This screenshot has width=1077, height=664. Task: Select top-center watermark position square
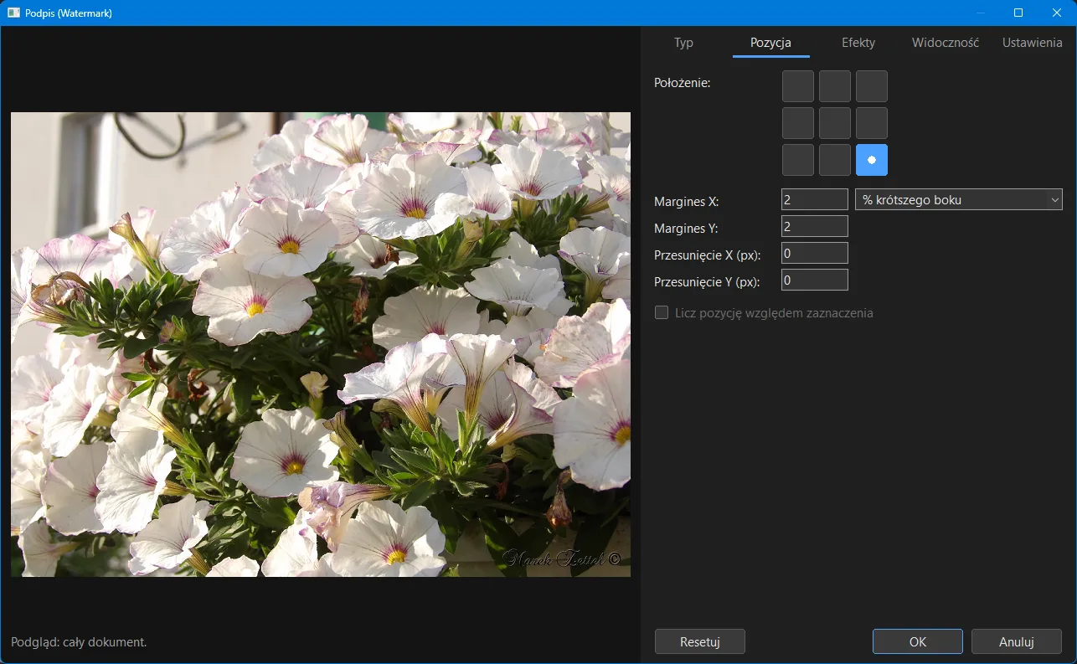[x=835, y=86]
